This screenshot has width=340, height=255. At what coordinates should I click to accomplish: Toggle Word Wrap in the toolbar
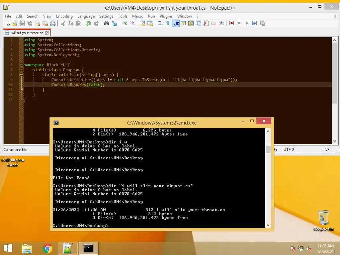coord(160,23)
